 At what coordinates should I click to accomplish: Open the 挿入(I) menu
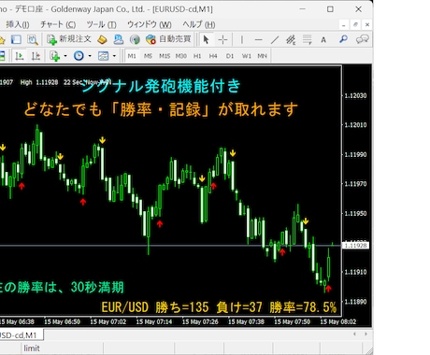pos(18,24)
